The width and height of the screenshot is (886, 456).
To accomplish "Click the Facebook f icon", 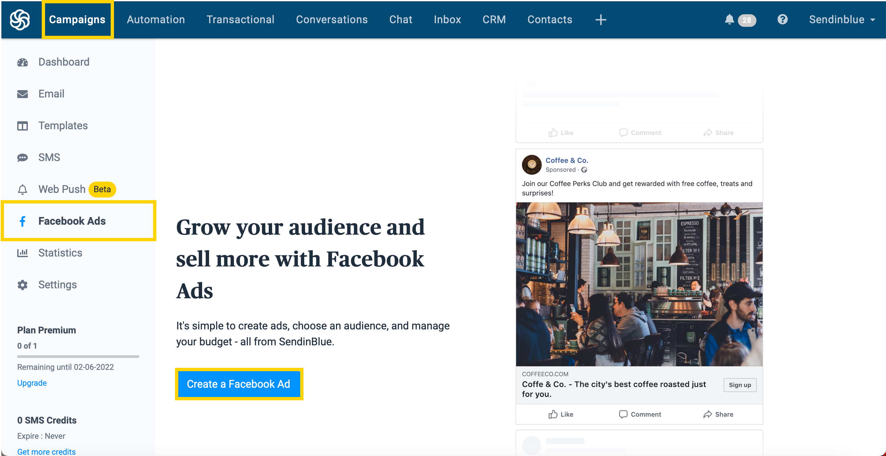I will point(22,221).
